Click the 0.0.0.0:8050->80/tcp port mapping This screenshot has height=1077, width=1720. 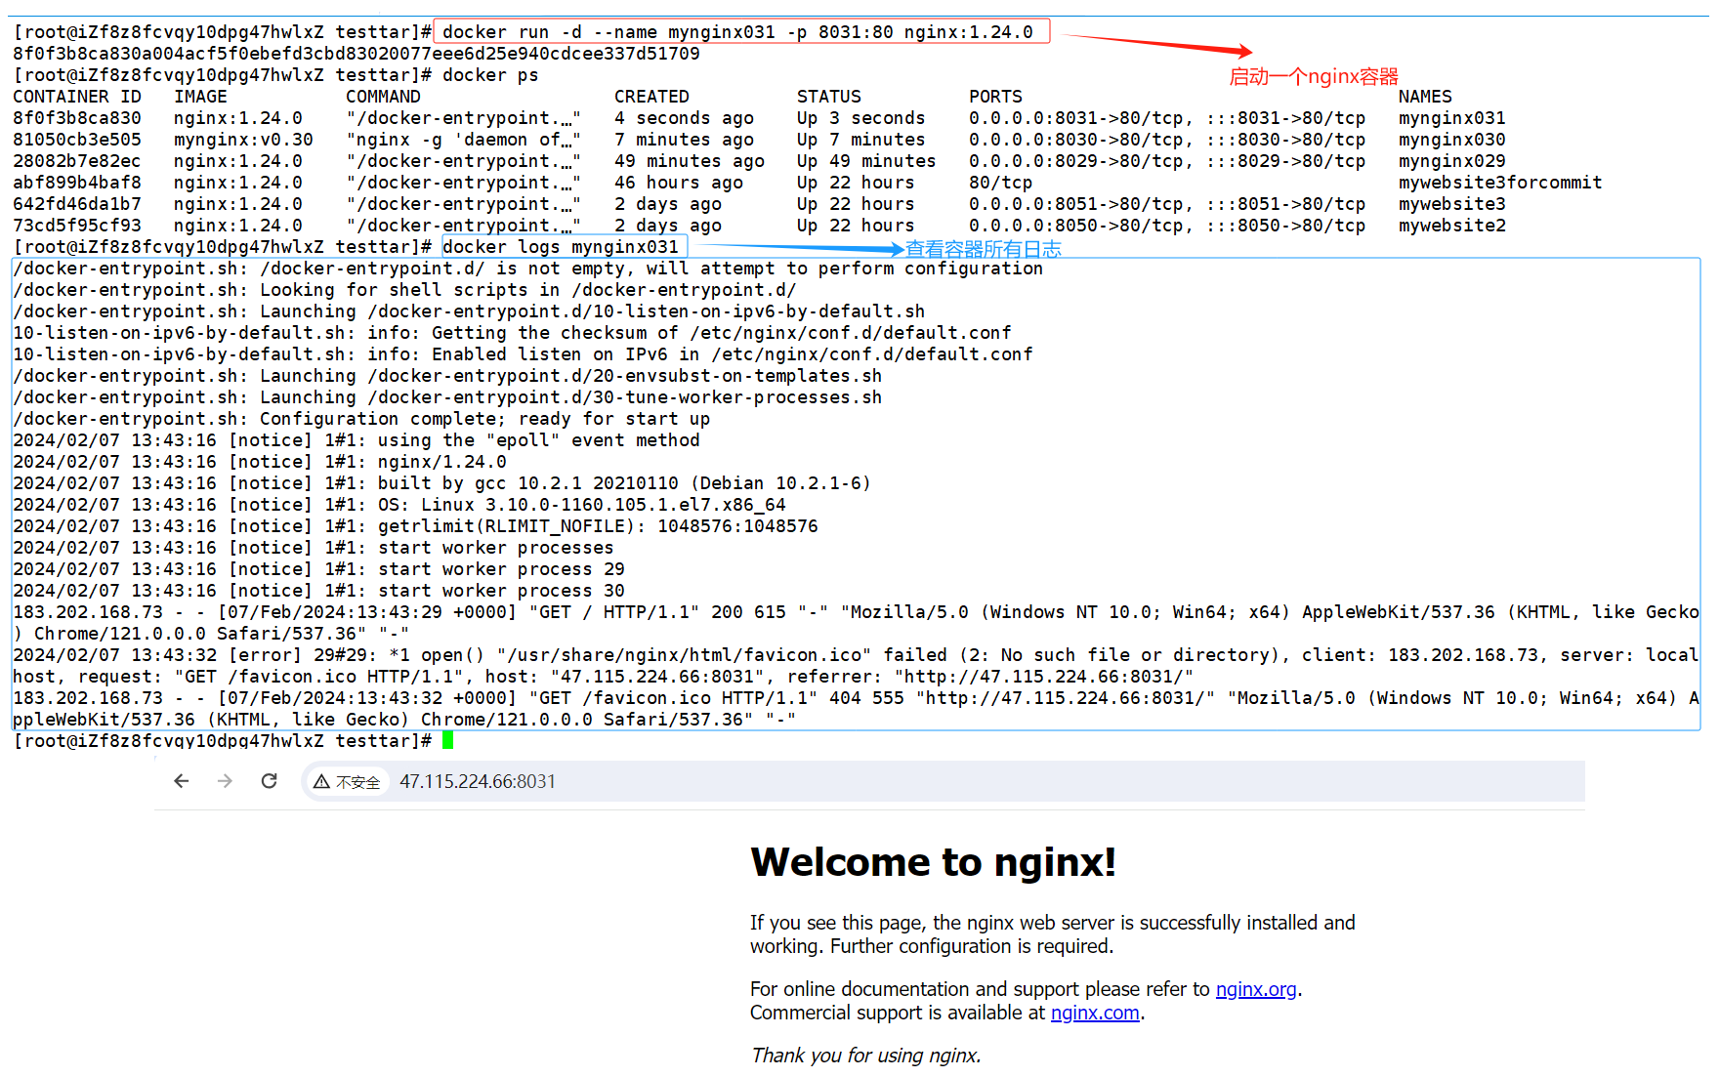1076,226
